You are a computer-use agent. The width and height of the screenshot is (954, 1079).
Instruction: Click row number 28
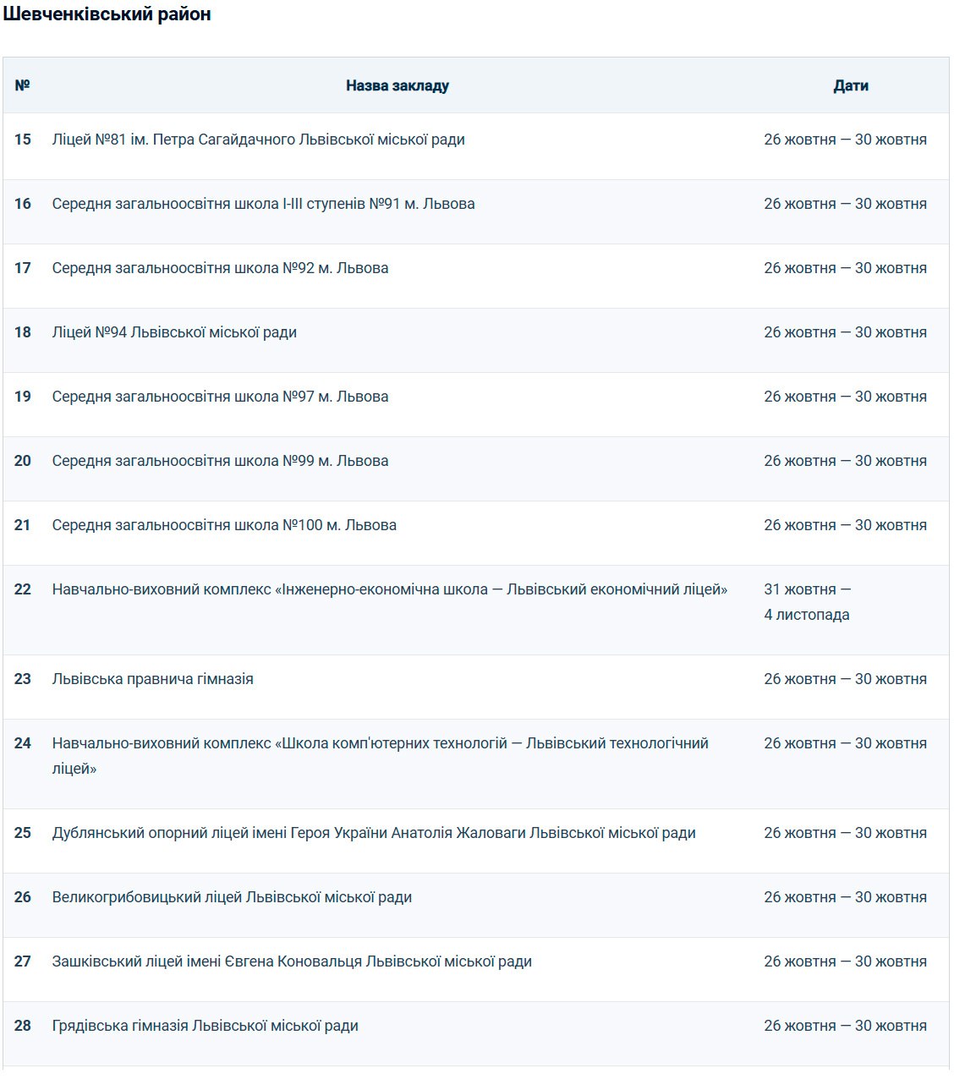[x=23, y=1026]
